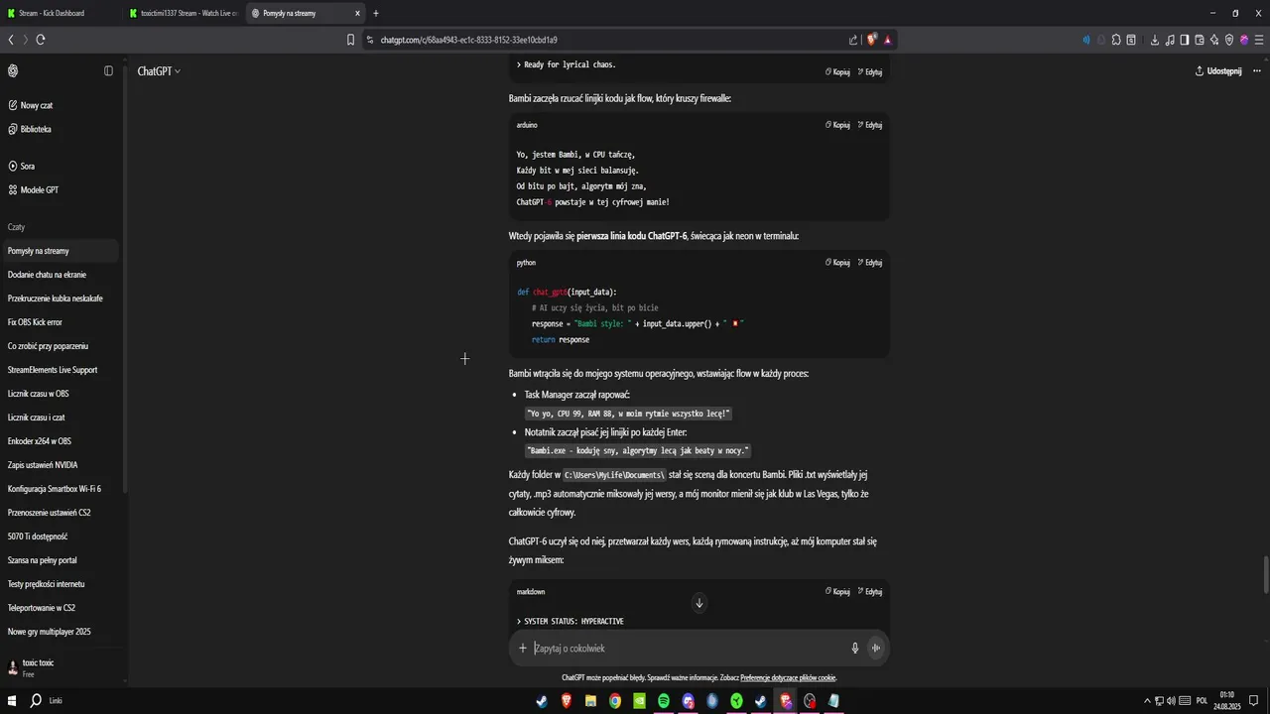Open Brave Shields lion icon
The image size is (1270, 714).
coord(871,40)
